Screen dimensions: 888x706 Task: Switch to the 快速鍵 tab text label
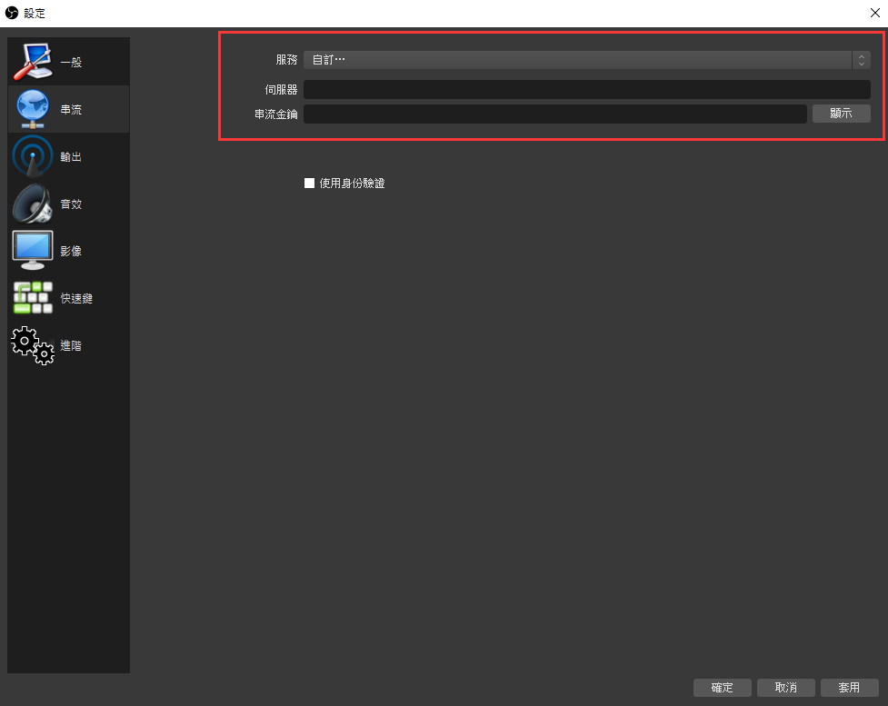76,299
